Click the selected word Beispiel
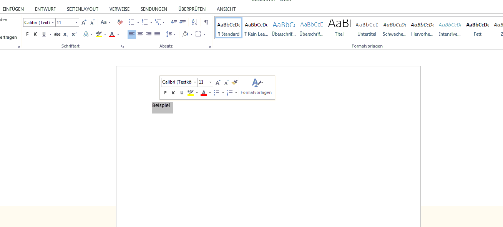This screenshot has width=503, height=227. click(161, 105)
